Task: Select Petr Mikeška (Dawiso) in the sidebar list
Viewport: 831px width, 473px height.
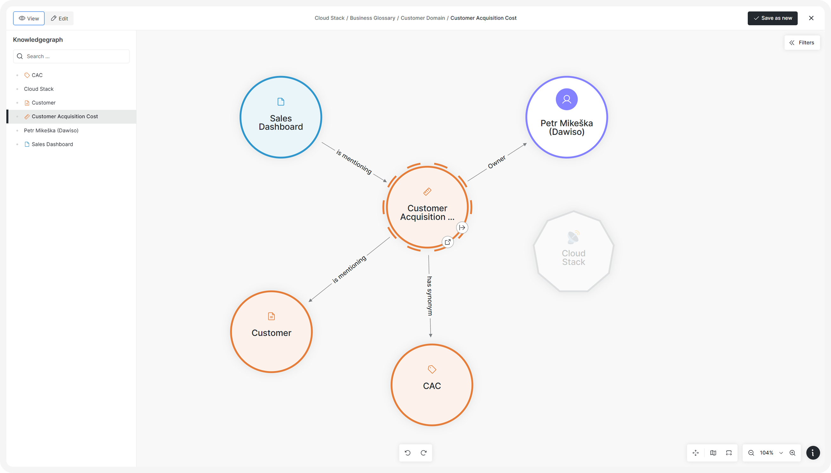Action: point(51,130)
